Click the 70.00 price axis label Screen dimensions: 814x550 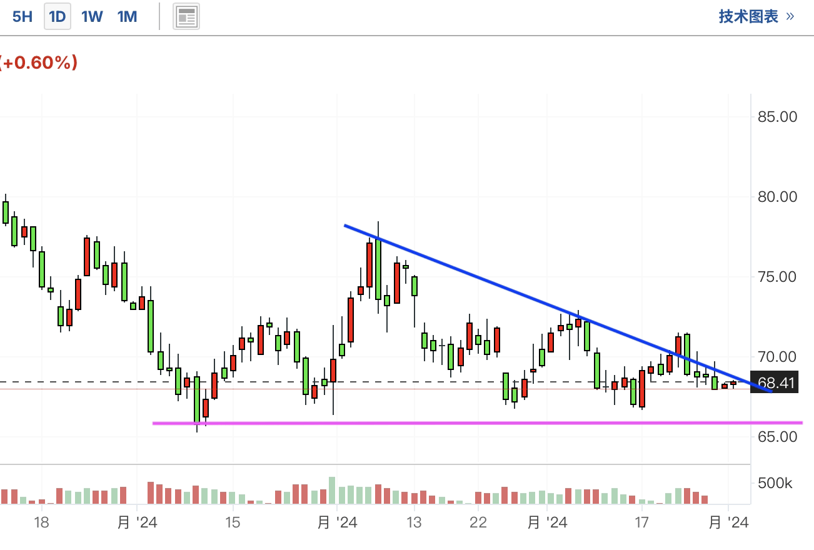(776, 357)
